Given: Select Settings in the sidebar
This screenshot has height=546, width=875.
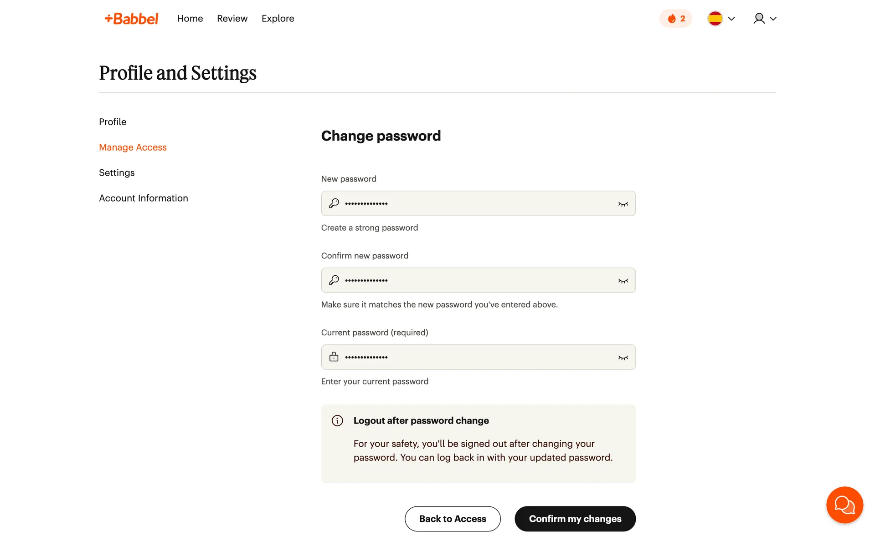Looking at the screenshot, I should (x=117, y=173).
